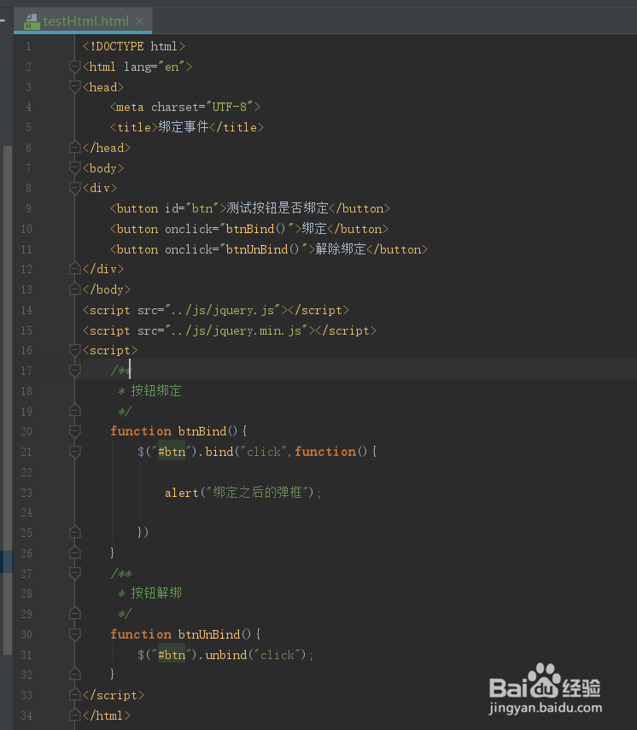Collapse the div fold on line 8
This screenshot has height=730, width=637.
[74, 188]
